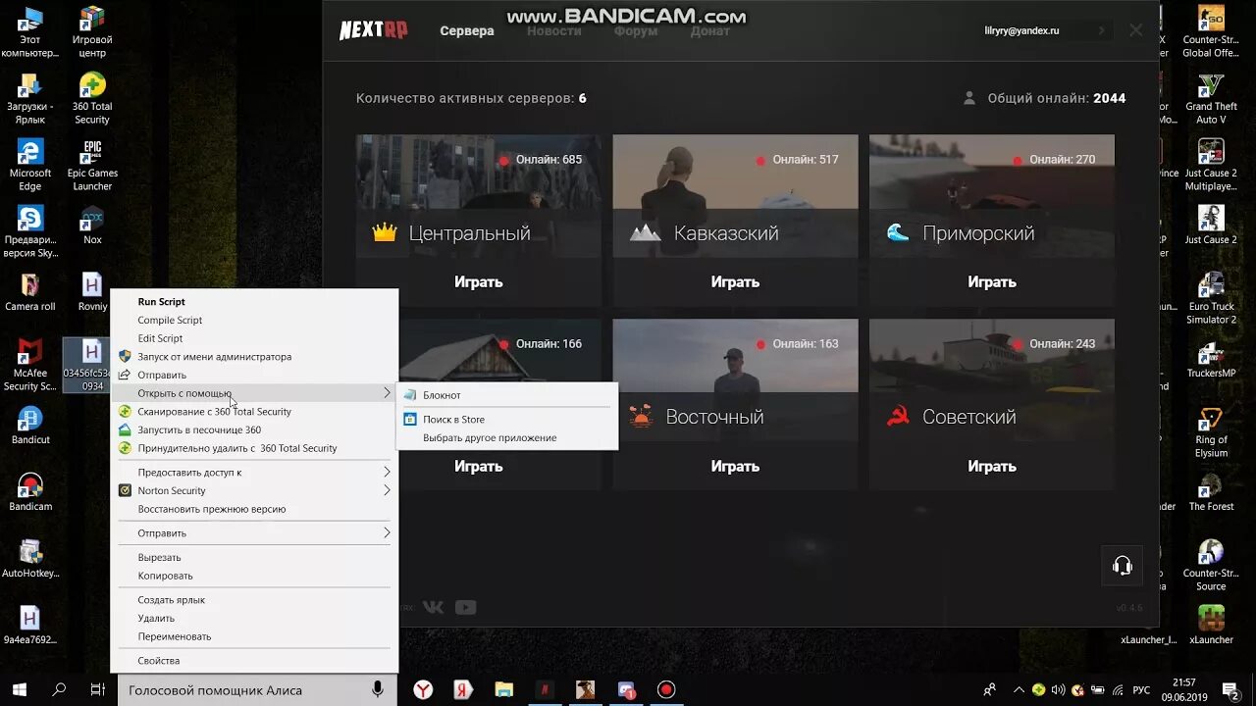Image resolution: width=1256 pixels, height=706 pixels.
Task: Click Играть under Центральный server
Action: 479,281
